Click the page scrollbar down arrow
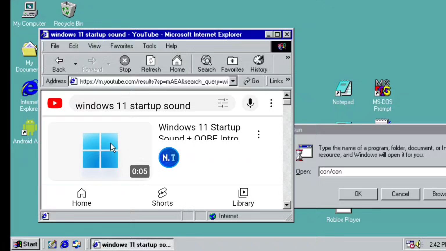This screenshot has width=446, height=251. click(x=287, y=205)
